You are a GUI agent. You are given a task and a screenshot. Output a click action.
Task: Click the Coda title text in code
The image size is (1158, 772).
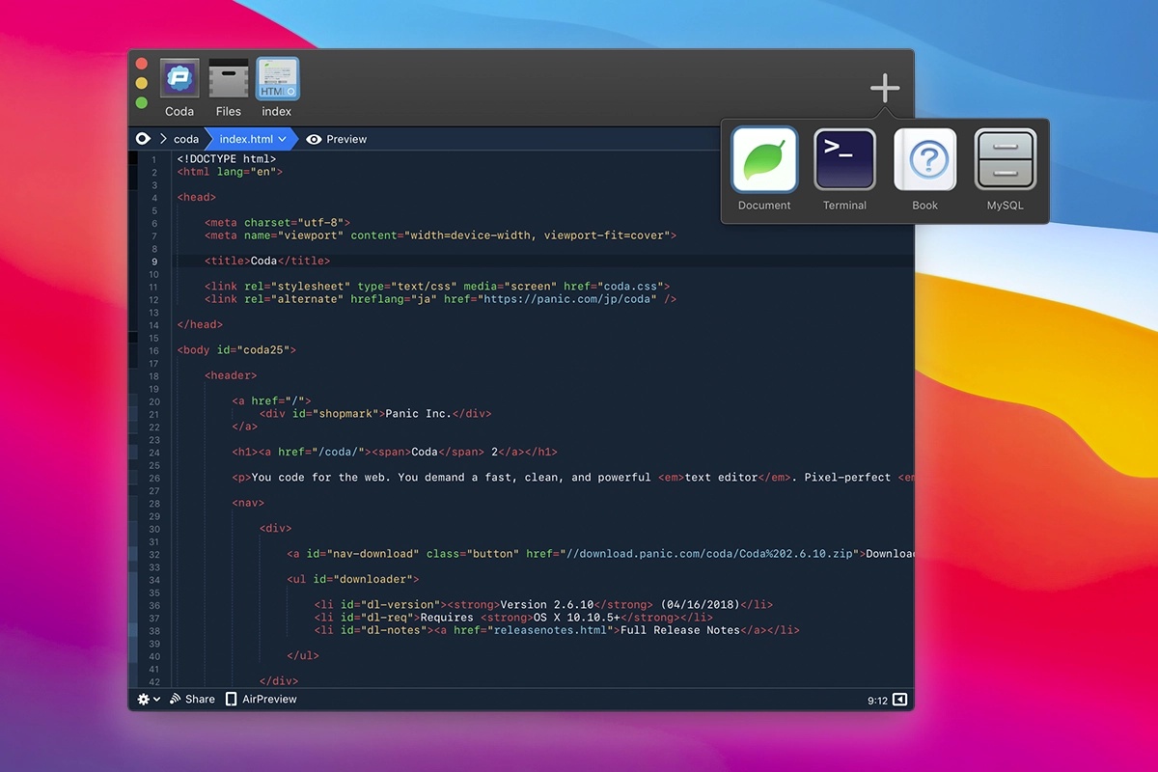[x=263, y=262]
